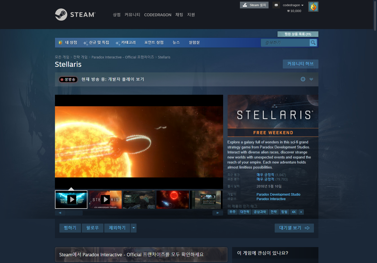Screen dimensions: 377x263
Task: Click the 모든 게임 breadcrumb link
Action: pyautogui.click(x=62, y=57)
